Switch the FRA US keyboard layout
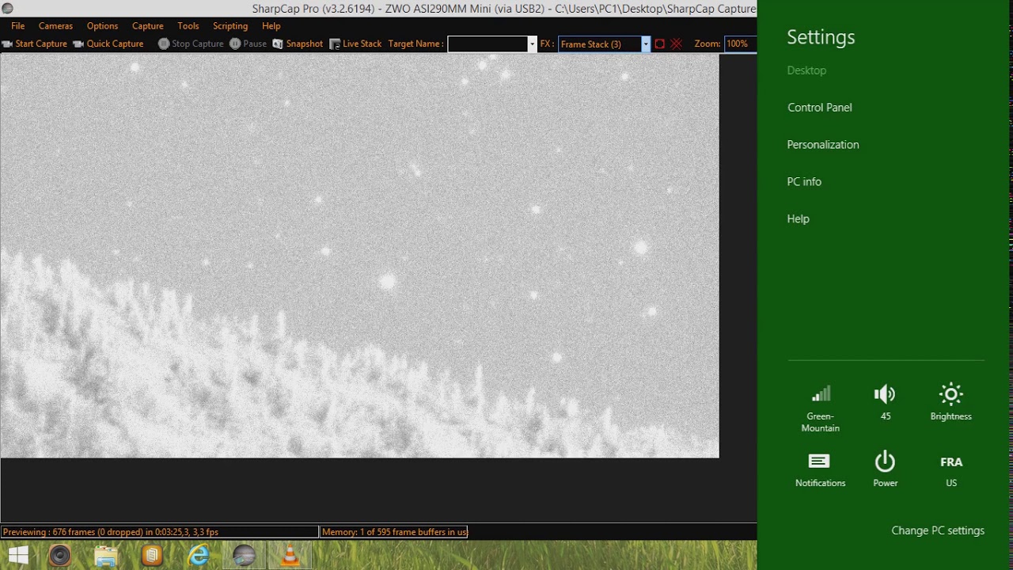Screen dimensions: 1013x570 (950, 471)
